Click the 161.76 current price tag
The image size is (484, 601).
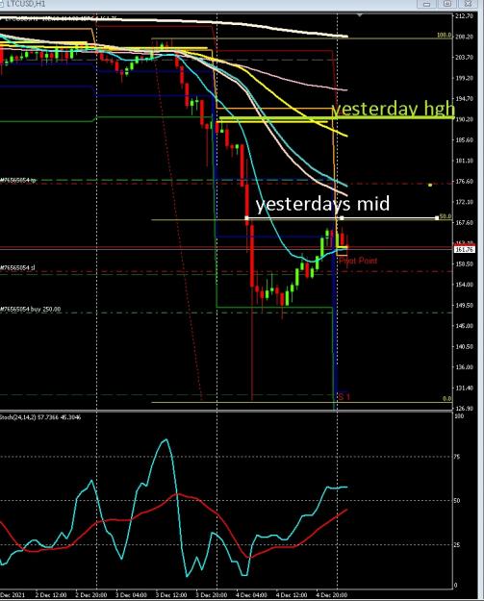[465, 249]
